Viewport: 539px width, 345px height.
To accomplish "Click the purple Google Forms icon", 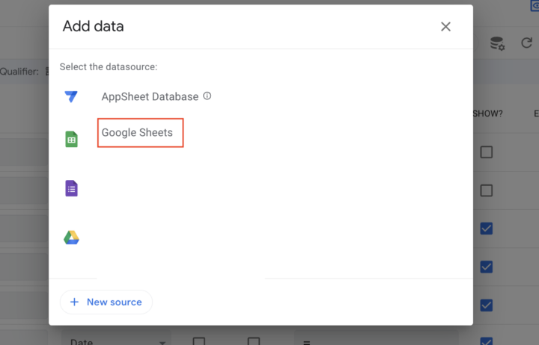I will (x=71, y=188).
